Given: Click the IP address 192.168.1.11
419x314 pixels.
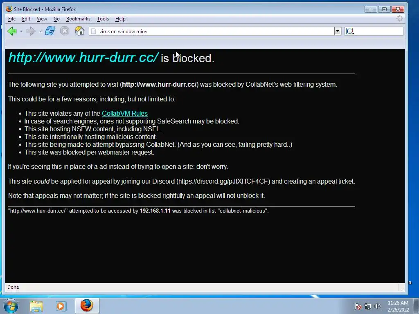Looking at the screenshot, I should pos(155,211).
